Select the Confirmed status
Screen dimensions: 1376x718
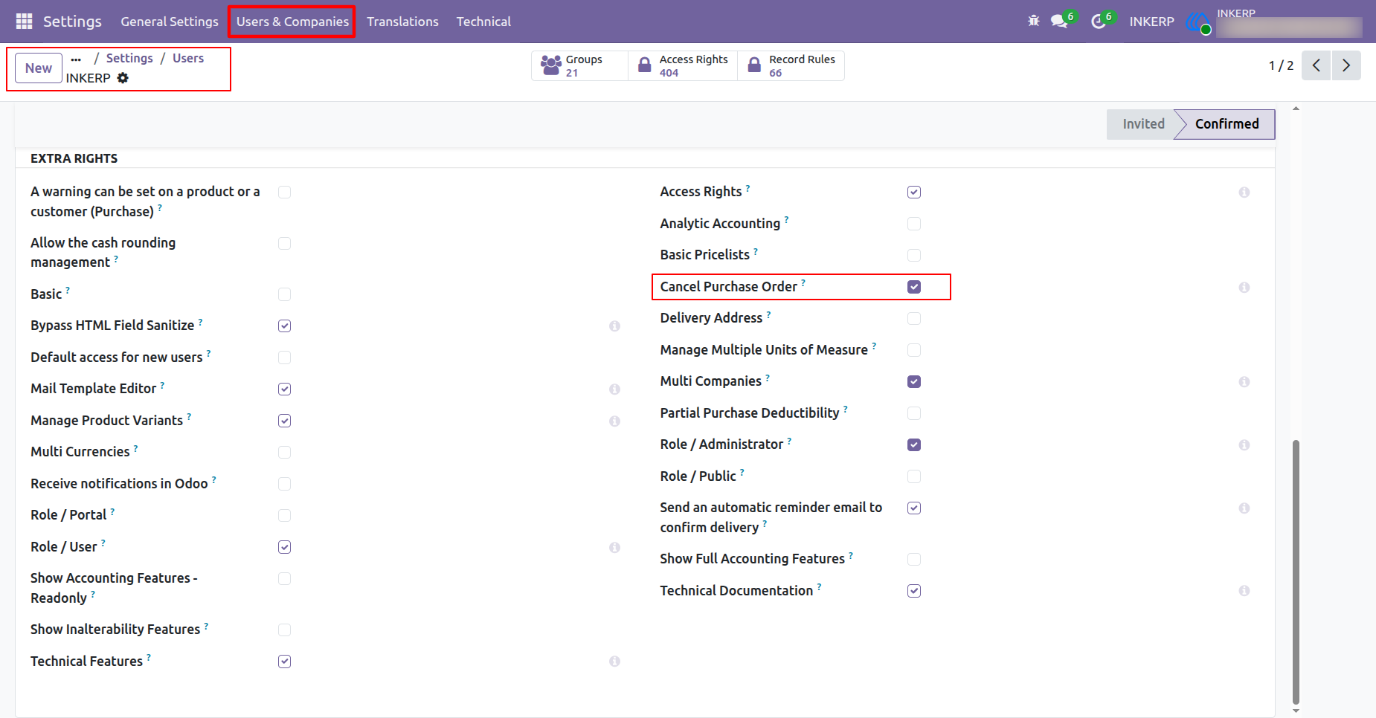coord(1226,124)
